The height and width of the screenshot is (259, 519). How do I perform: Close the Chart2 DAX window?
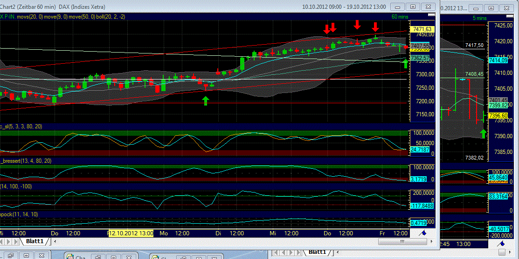[428, 7]
